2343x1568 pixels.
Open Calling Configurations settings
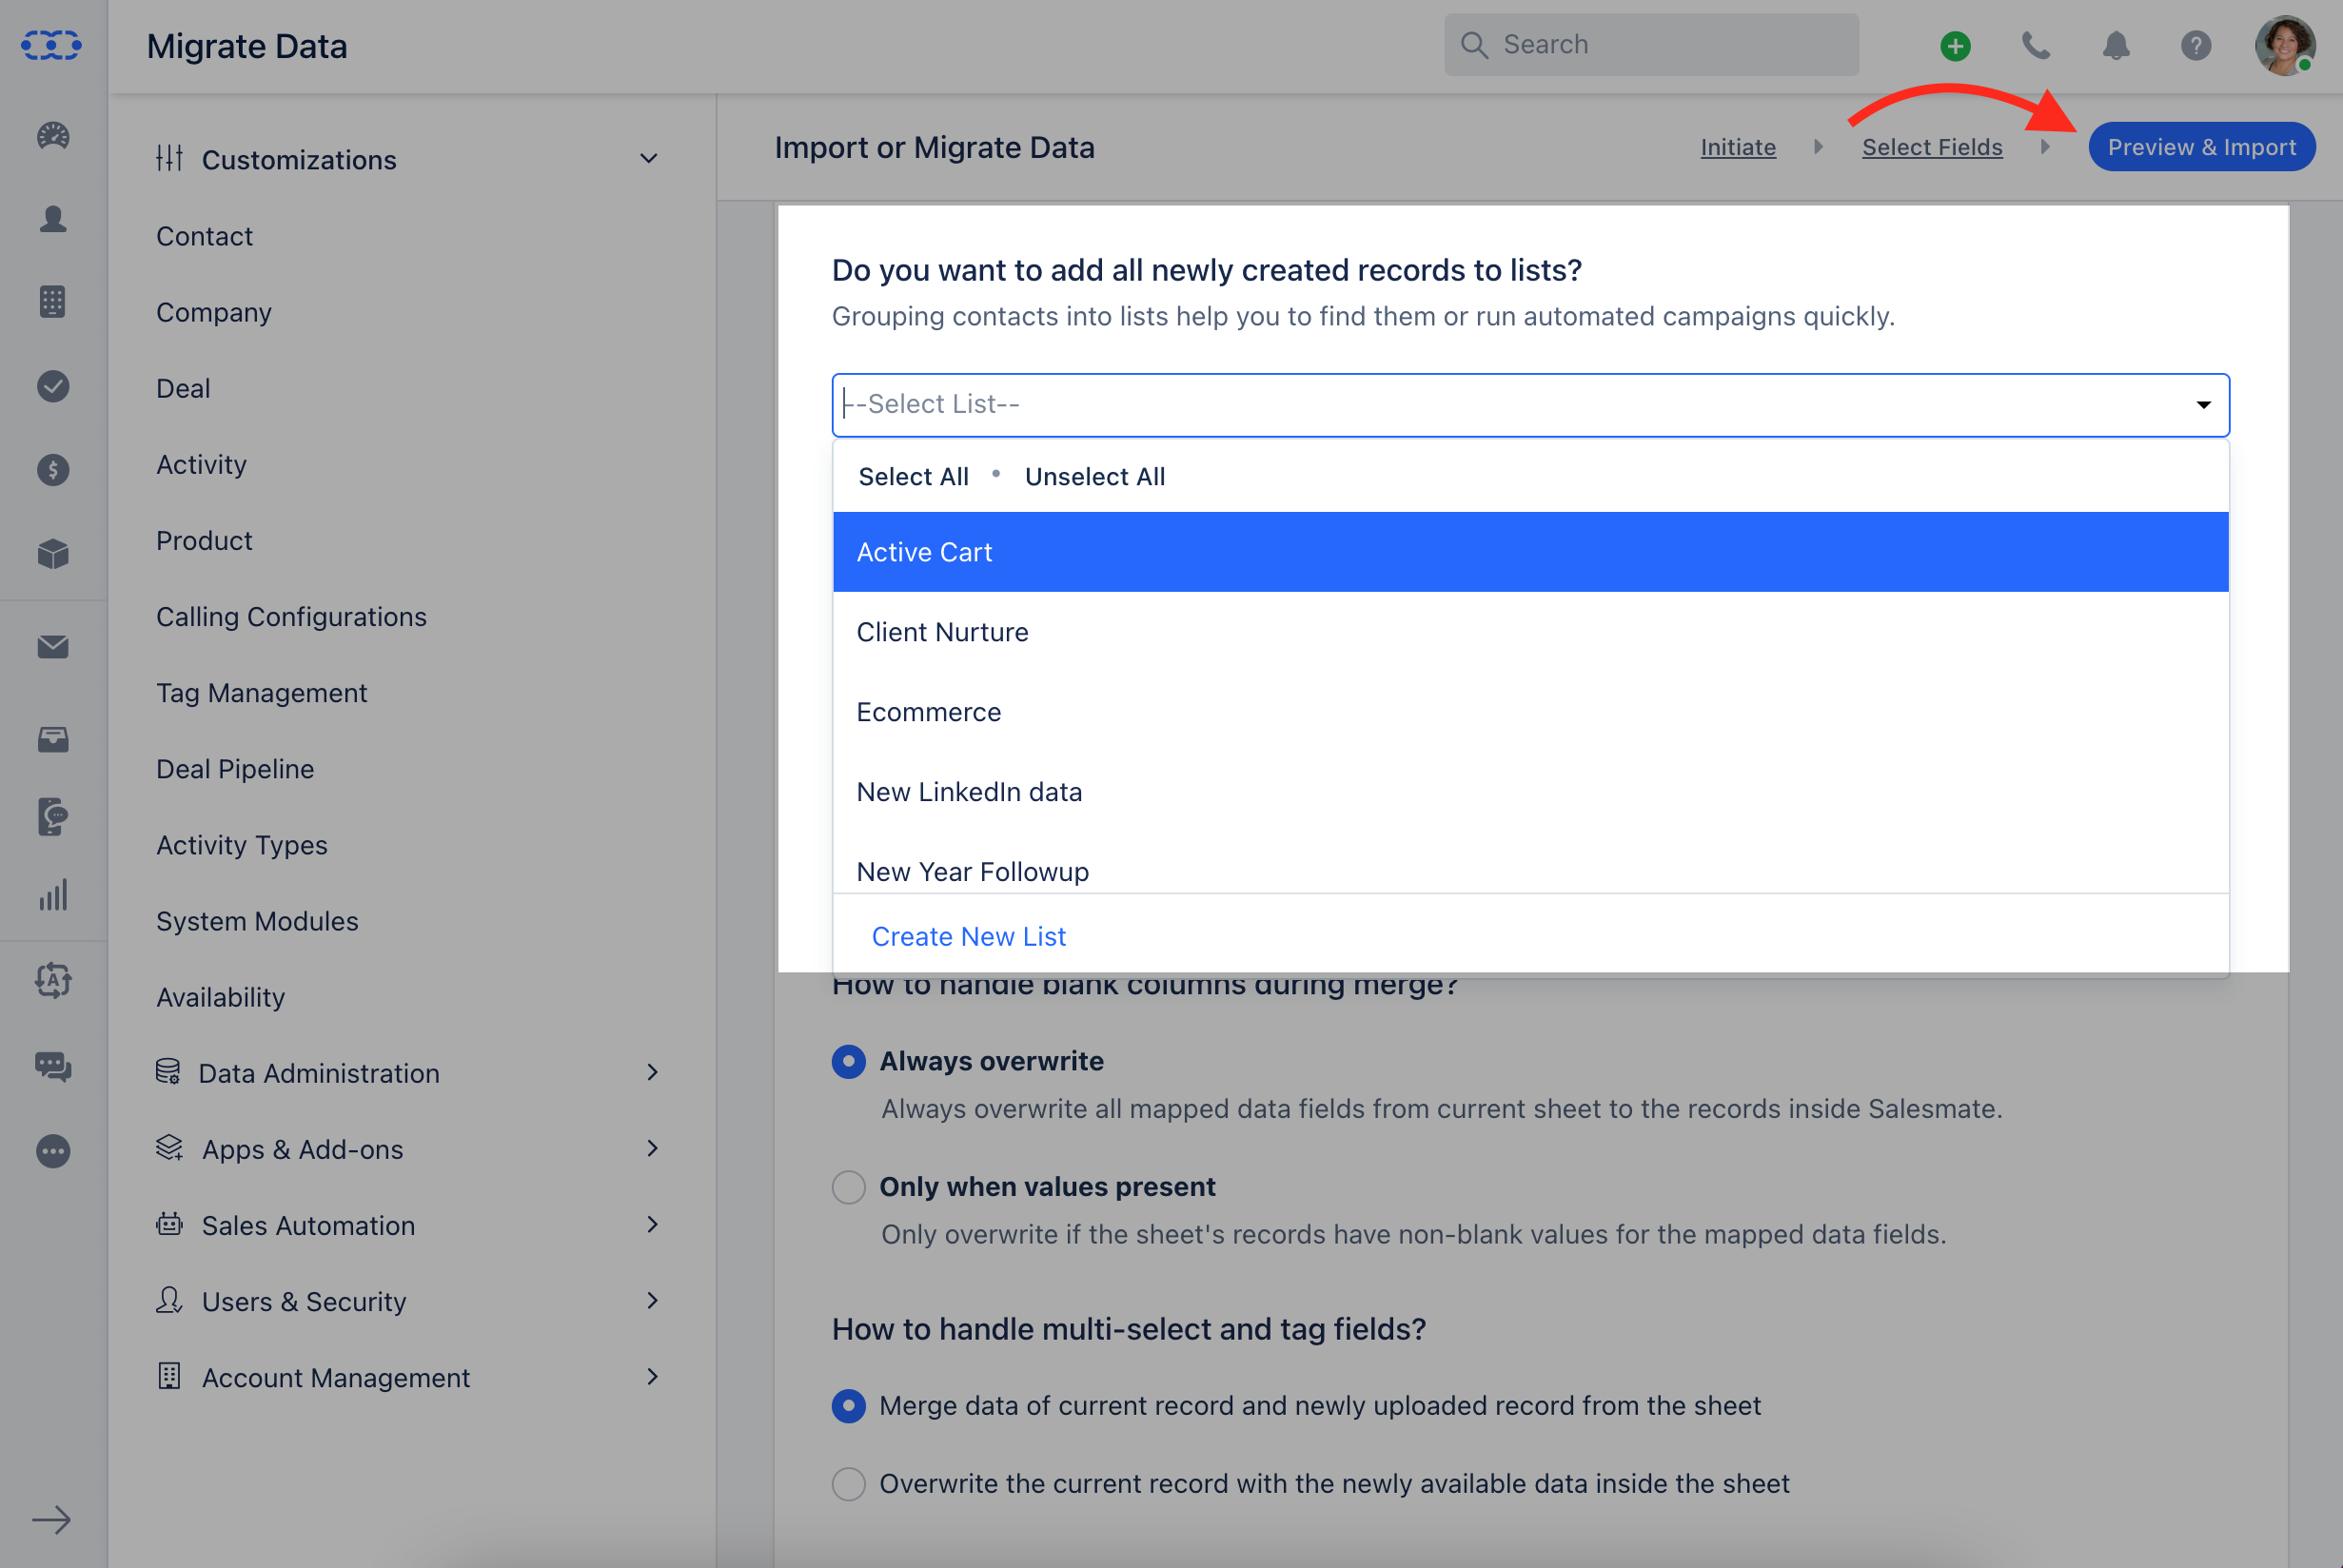coord(291,616)
